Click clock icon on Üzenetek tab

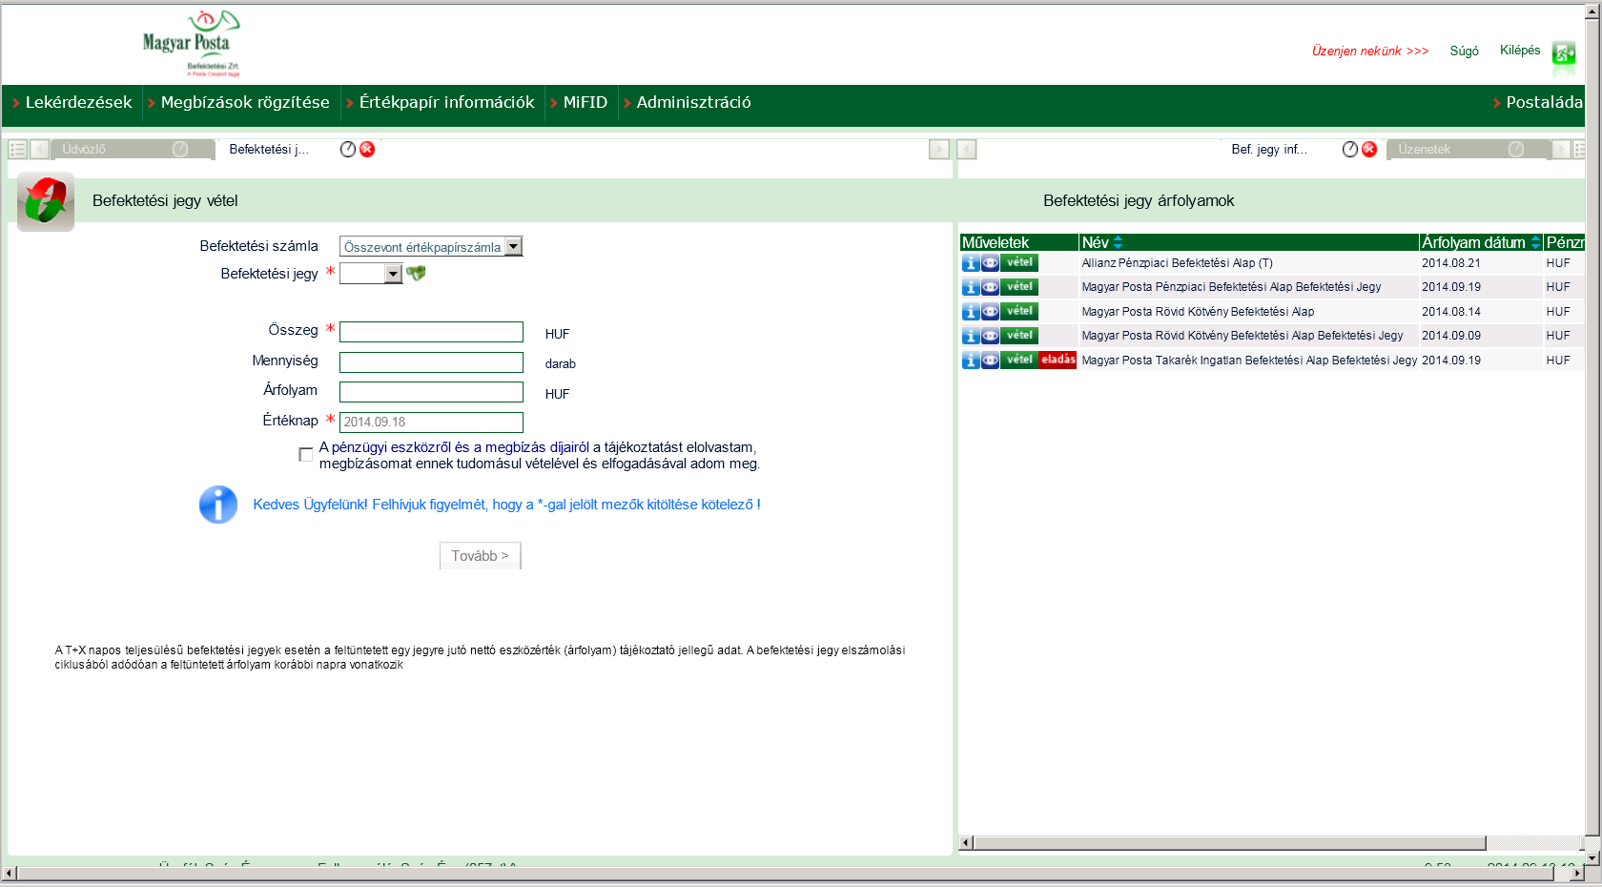click(1516, 149)
